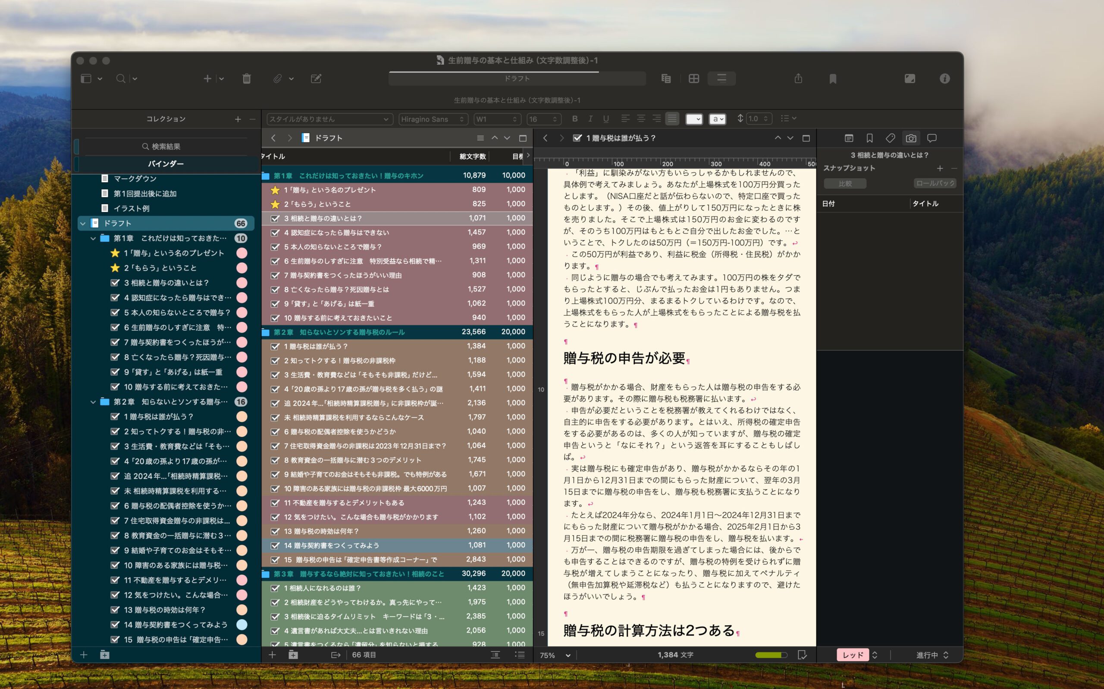Open the Compose mode pencil icon
The image size is (1104, 689).
(x=316, y=79)
